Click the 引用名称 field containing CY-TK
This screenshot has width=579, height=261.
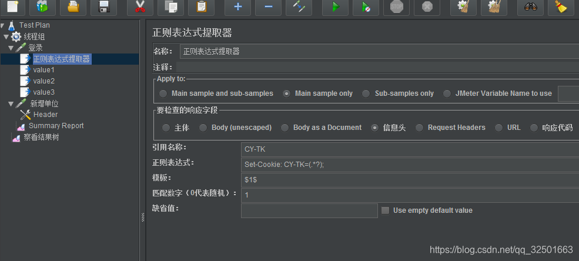click(410, 149)
